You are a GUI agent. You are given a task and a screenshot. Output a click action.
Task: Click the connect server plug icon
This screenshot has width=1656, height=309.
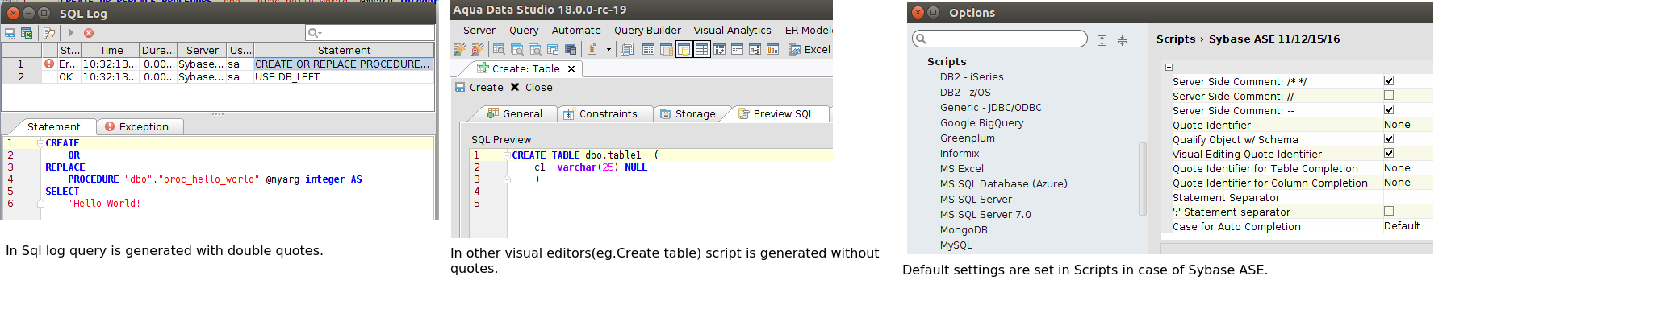[460, 50]
